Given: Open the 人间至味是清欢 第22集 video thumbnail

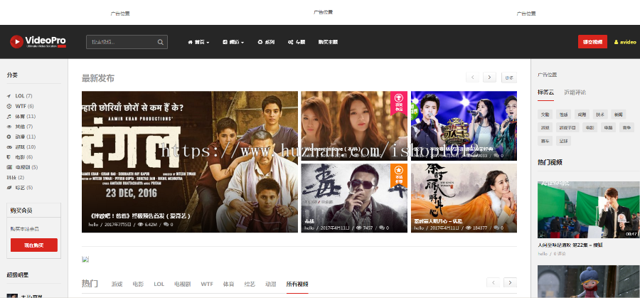Looking at the screenshot, I should (589, 210).
